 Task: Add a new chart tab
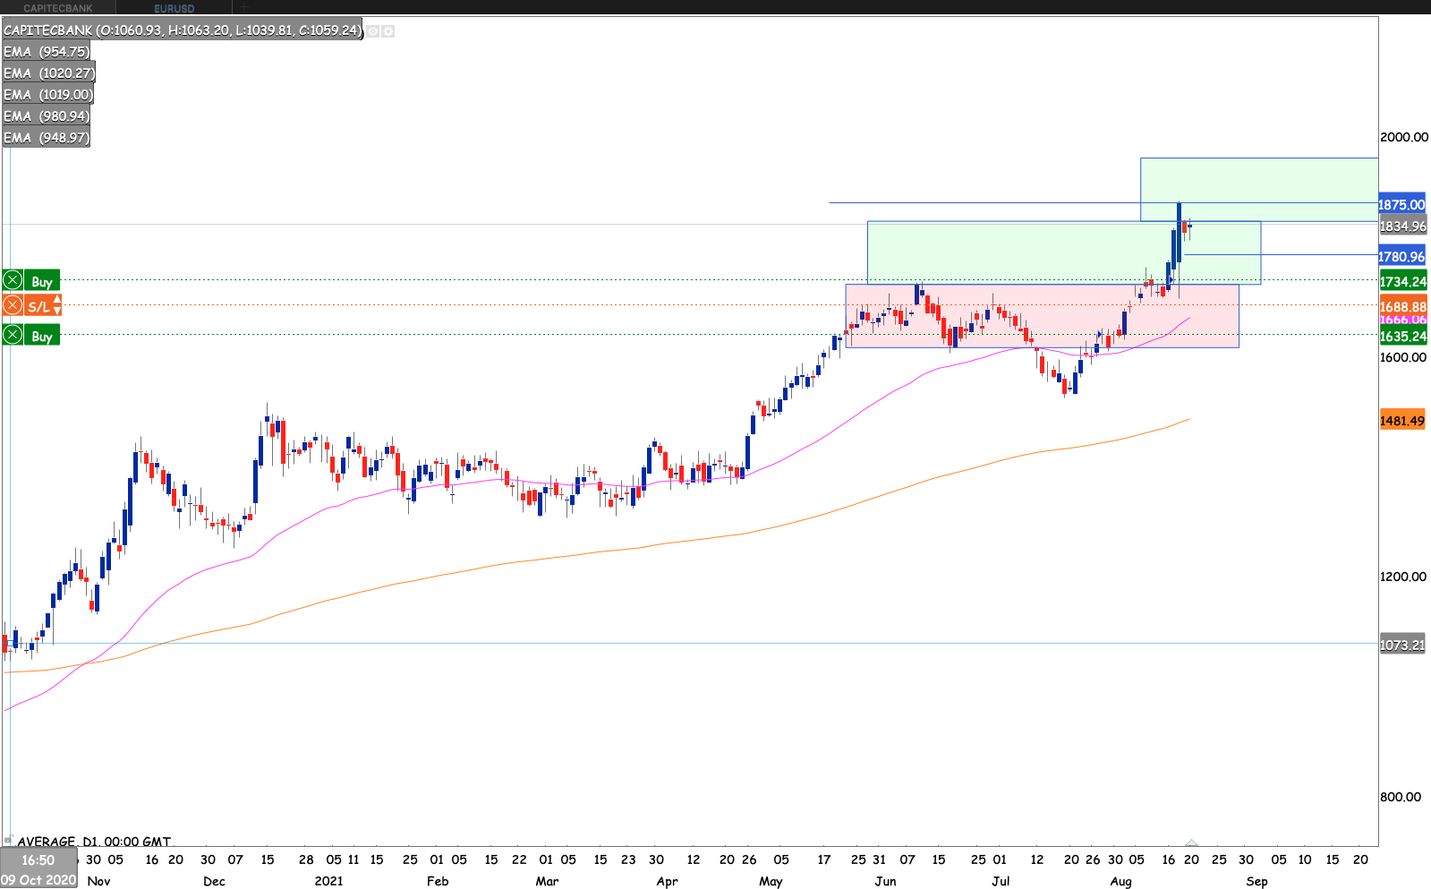point(243,8)
